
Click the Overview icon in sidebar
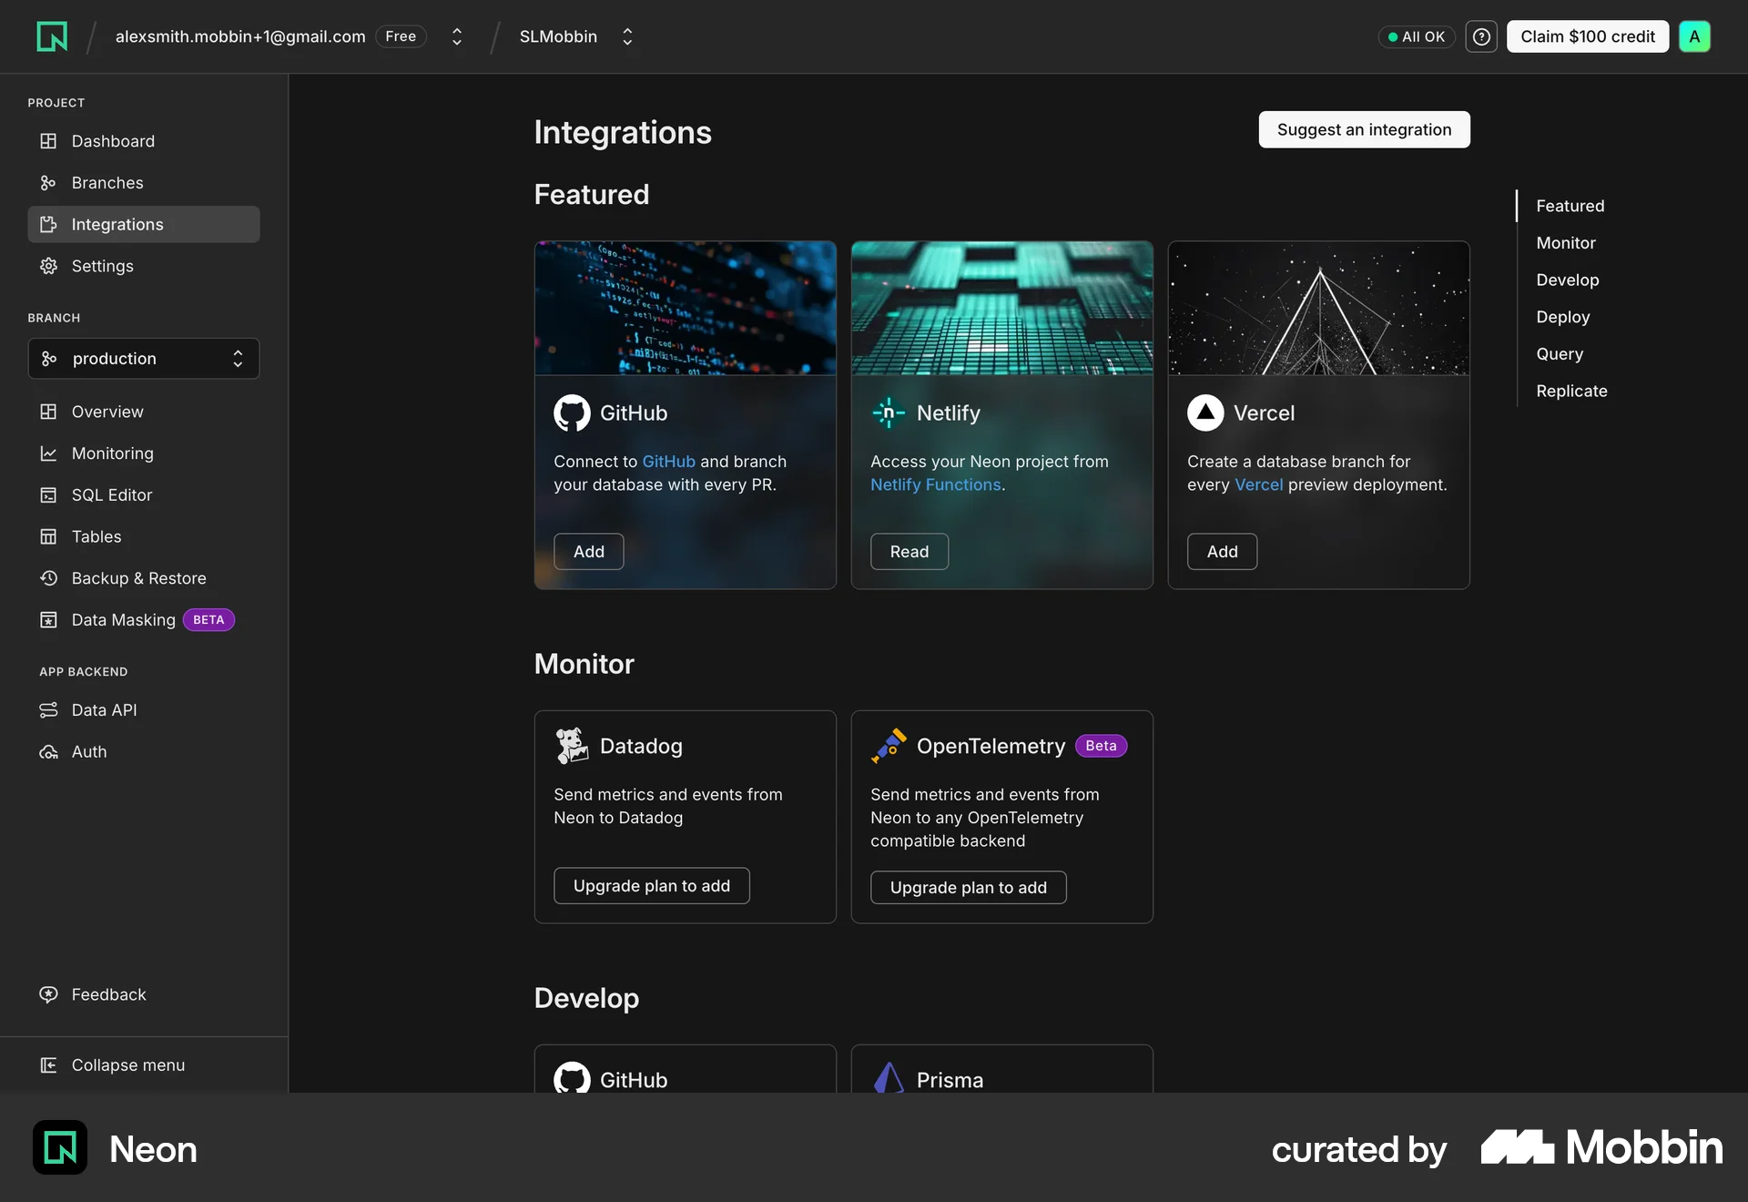48,412
